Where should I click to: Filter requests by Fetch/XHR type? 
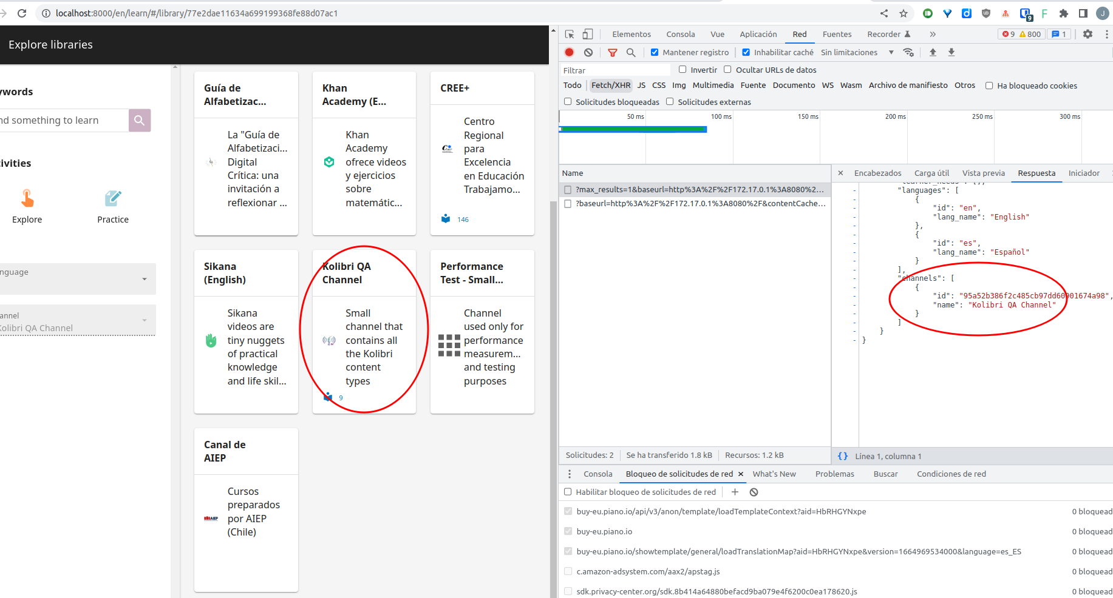611,86
